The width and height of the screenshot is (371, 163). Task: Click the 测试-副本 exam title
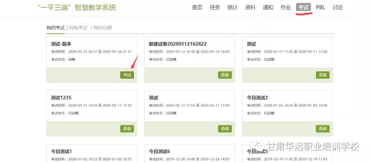pyautogui.click(x=61, y=44)
